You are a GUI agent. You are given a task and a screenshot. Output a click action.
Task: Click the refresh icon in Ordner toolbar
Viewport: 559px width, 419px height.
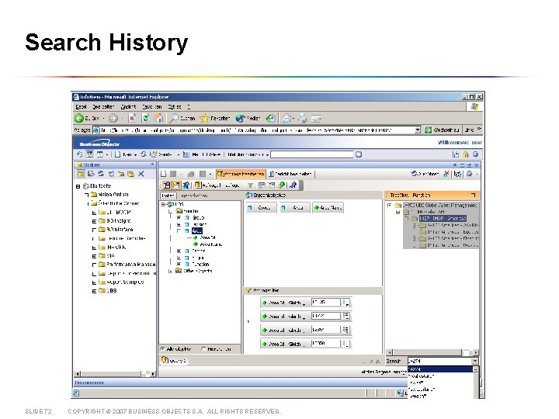[101, 174]
